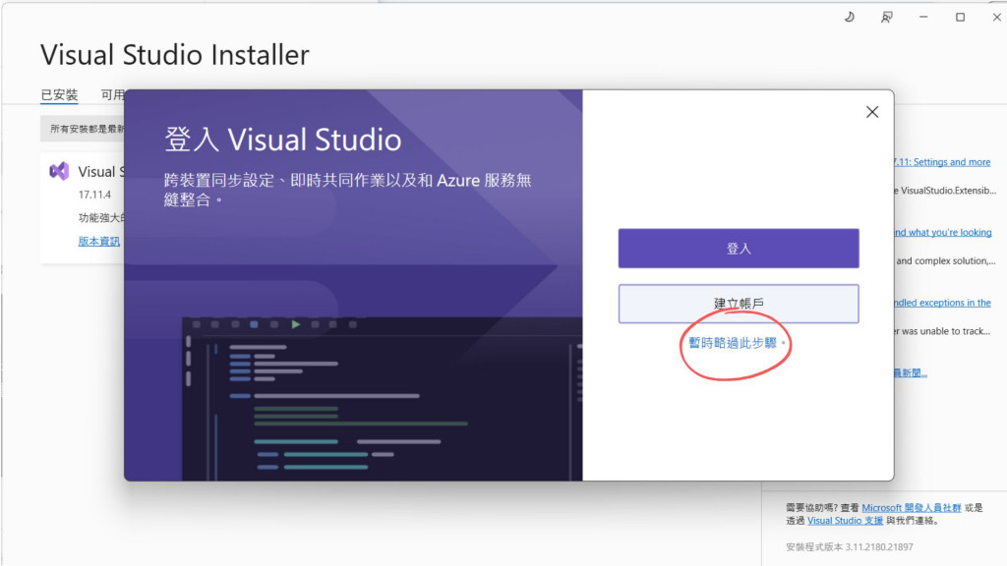Click the 暫時略過此步驟 skip link

[x=736, y=343]
